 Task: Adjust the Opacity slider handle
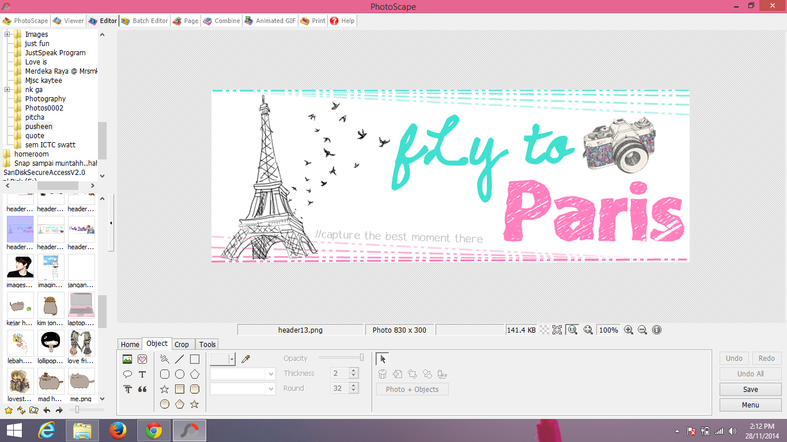[x=362, y=357]
